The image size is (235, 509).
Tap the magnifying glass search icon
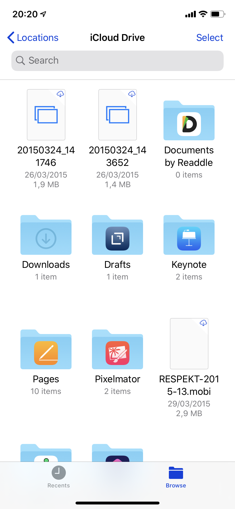tap(20, 61)
